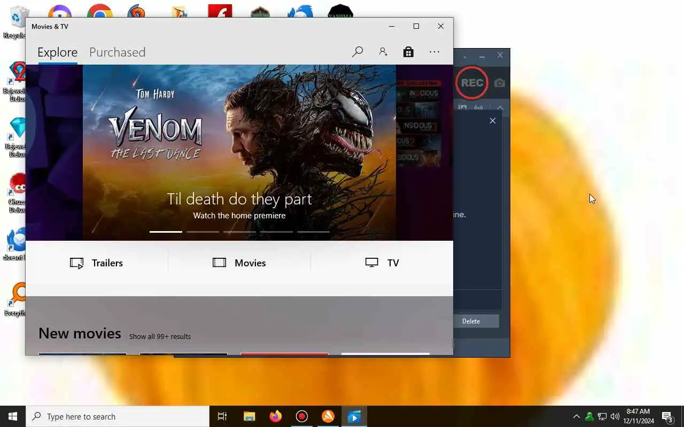Open the Thunderbird desktop shortcut at top

pos(300,12)
